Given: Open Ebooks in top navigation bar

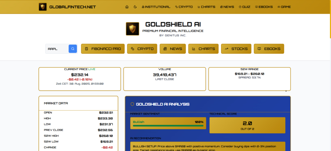Looking at the screenshot, I should point(264,7).
